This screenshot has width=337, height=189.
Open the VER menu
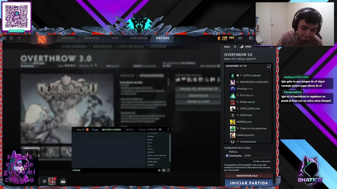coord(115,38)
